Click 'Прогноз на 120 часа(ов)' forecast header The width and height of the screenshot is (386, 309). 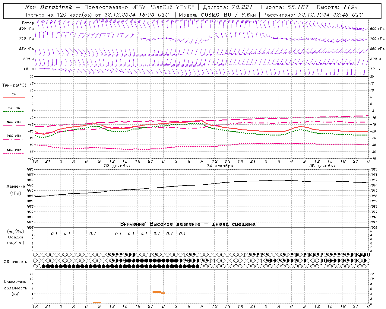pos(58,15)
